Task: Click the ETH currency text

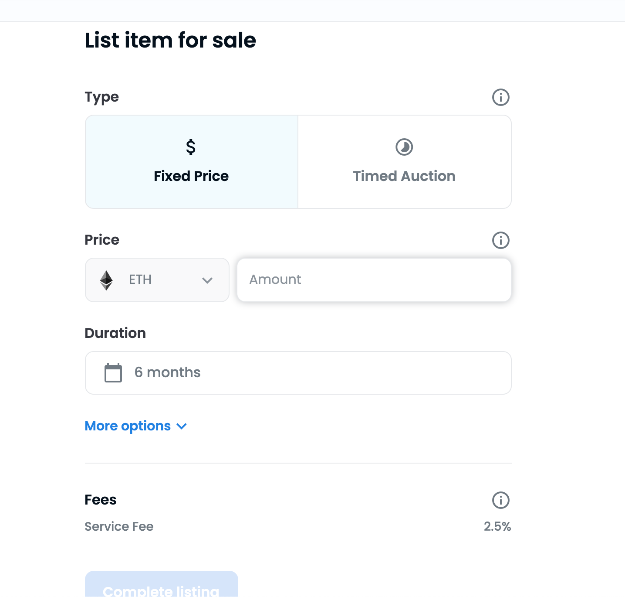Action: (140, 280)
